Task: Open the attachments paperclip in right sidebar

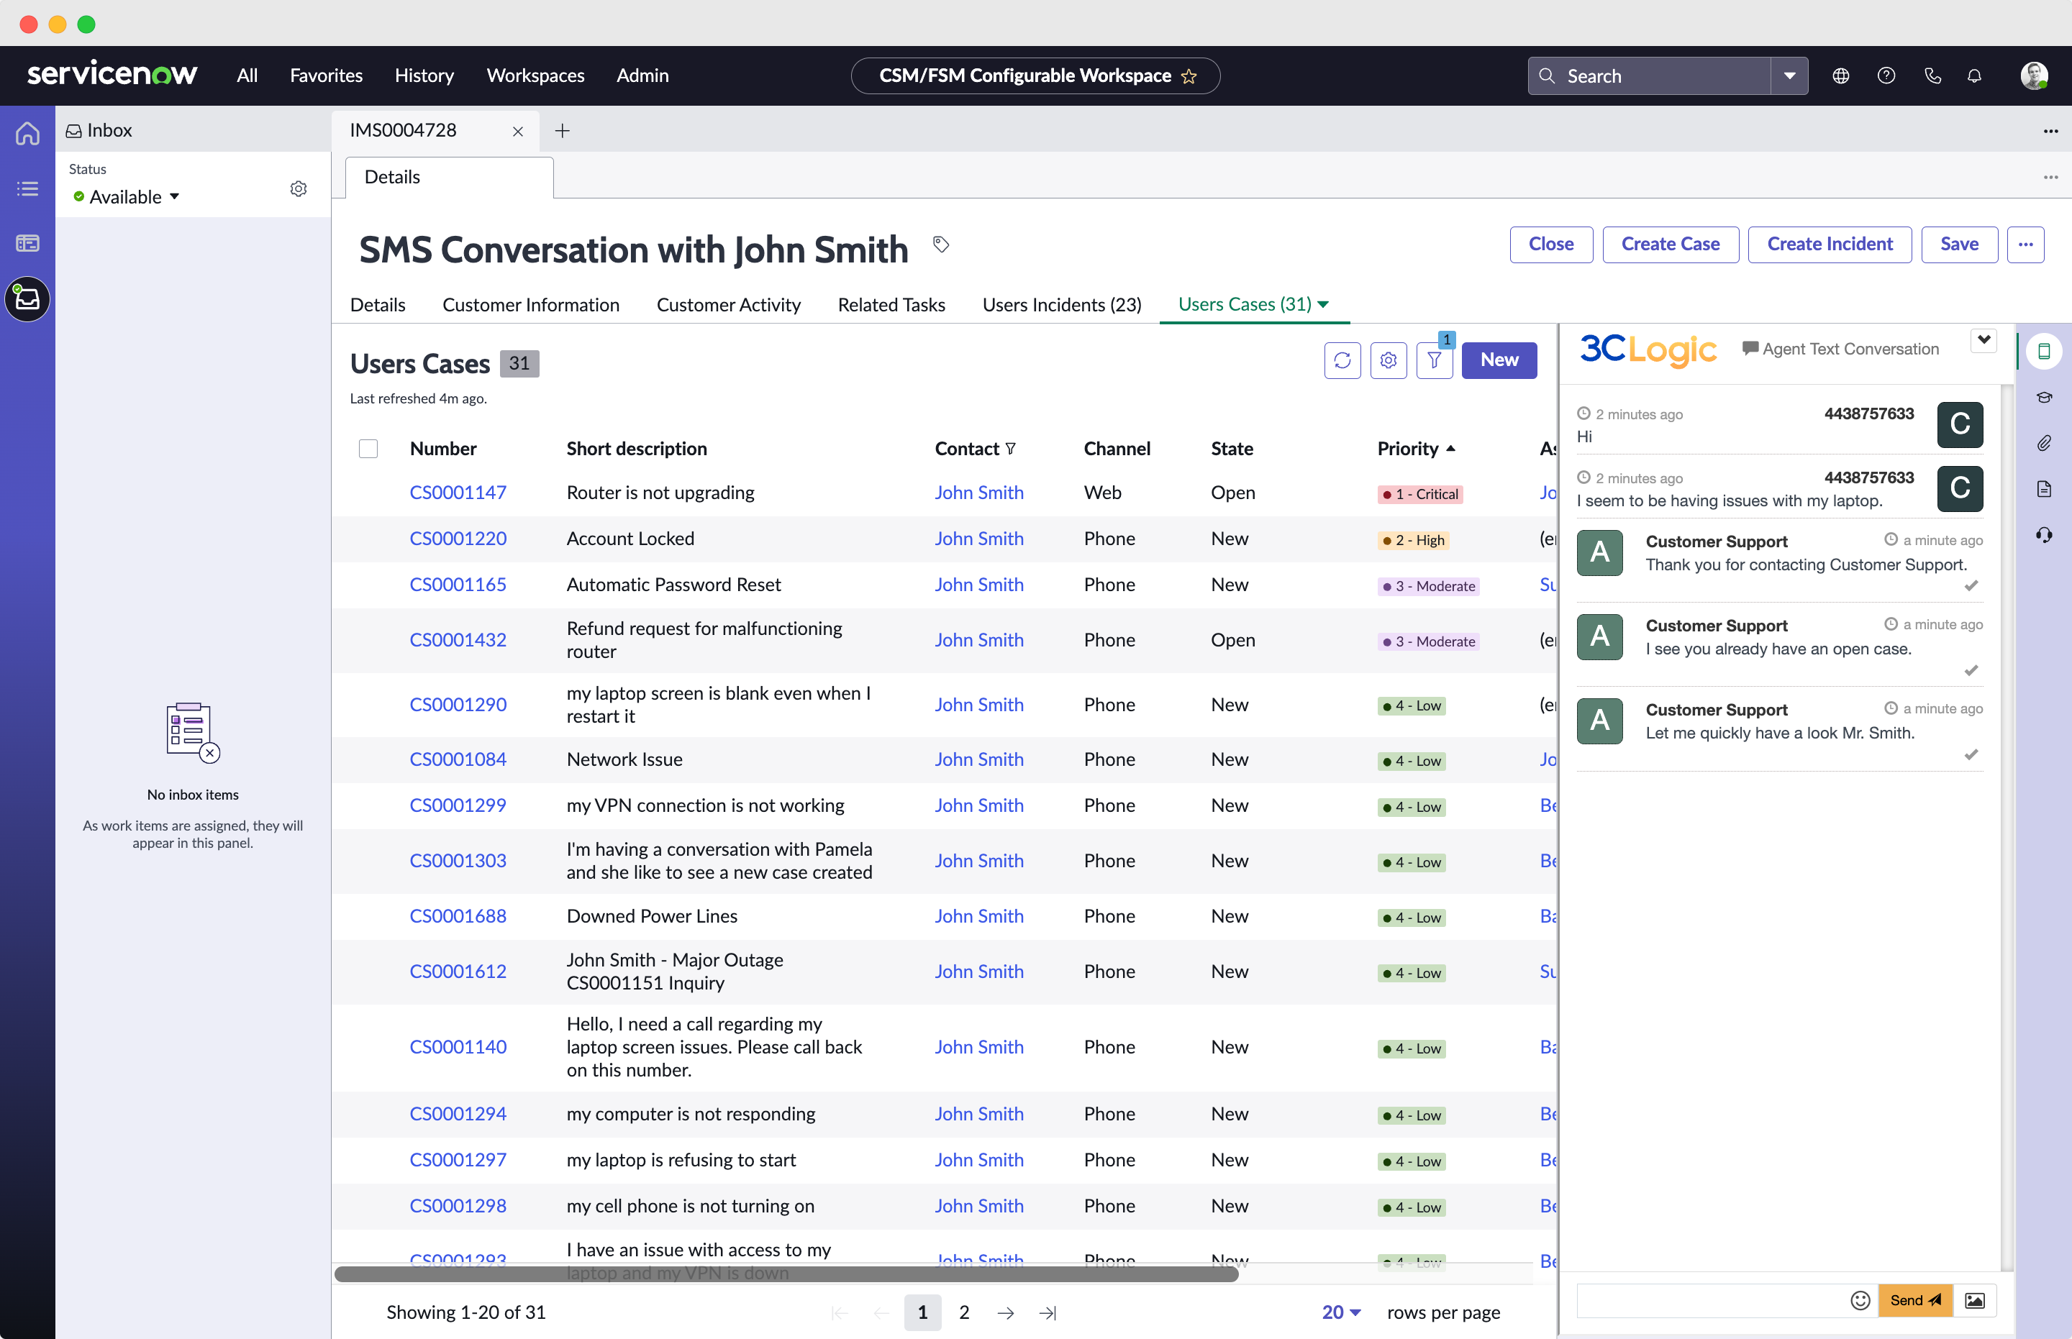Action: [2044, 444]
